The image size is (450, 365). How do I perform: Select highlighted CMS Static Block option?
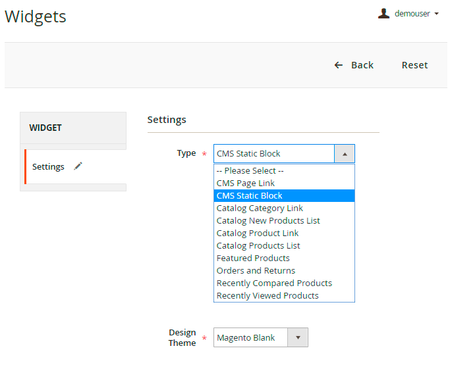pos(284,196)
